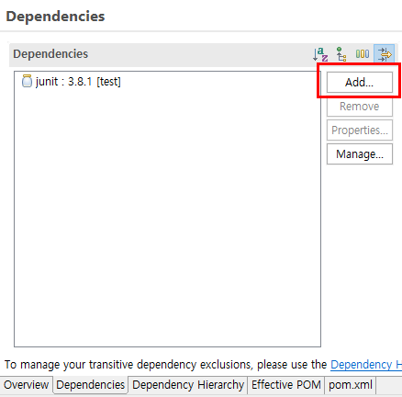Click the grayed-out Remove button
This screenshot has height=397, width=402.
click(360, 107)
